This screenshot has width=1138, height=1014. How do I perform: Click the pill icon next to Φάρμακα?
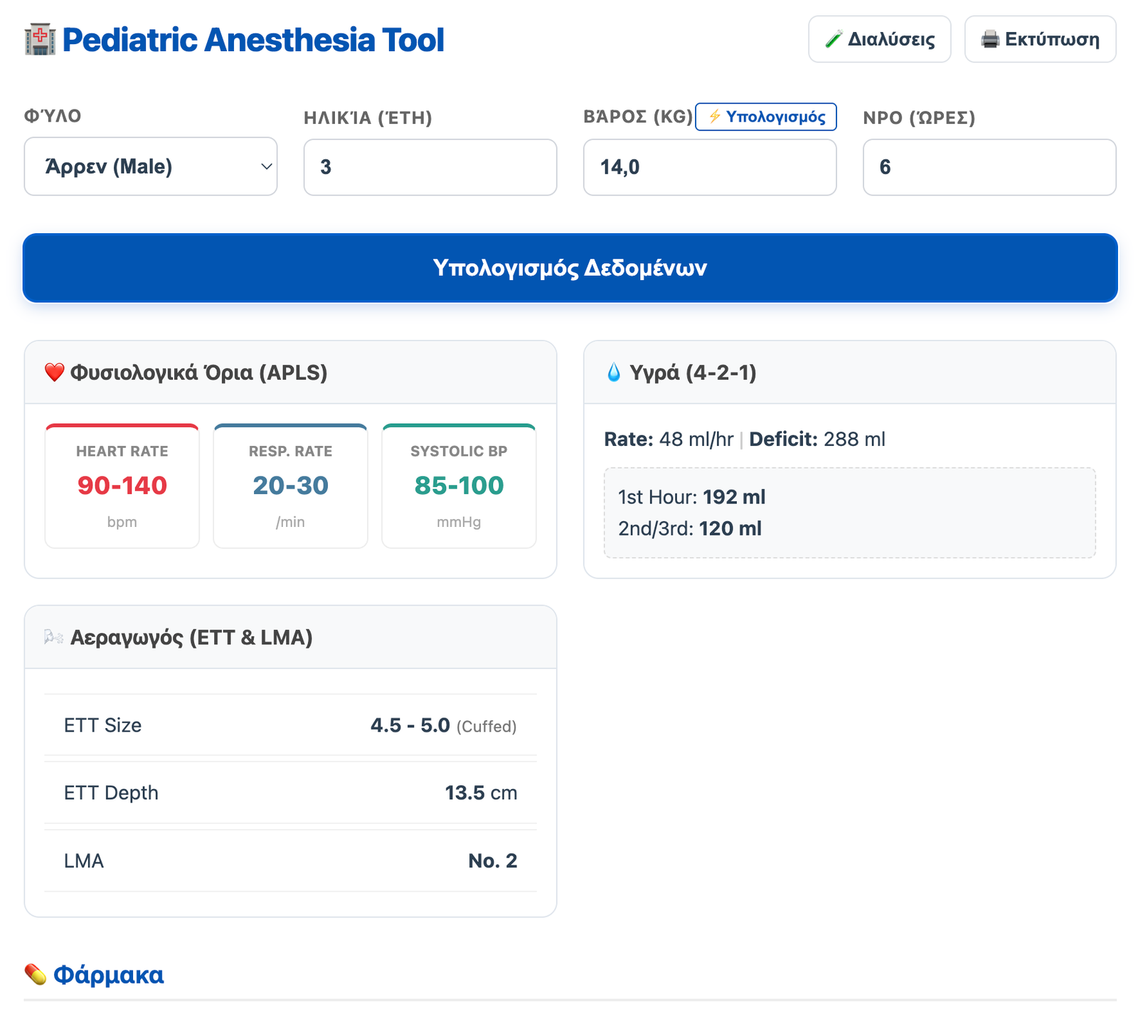(x=35, y=974)
